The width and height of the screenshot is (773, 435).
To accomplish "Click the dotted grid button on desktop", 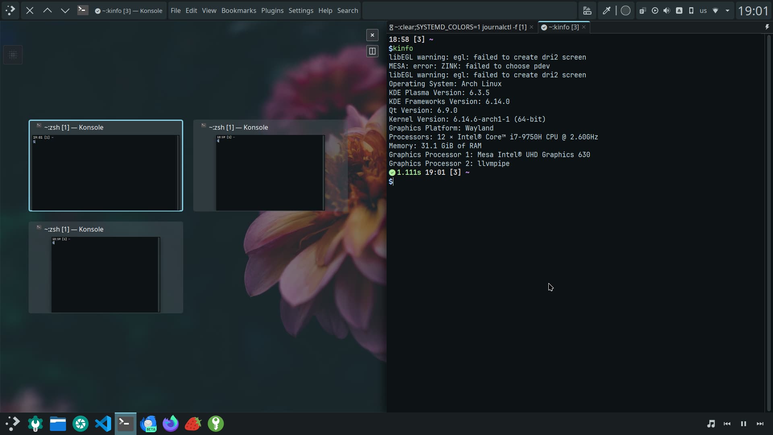I will point(13,55).
